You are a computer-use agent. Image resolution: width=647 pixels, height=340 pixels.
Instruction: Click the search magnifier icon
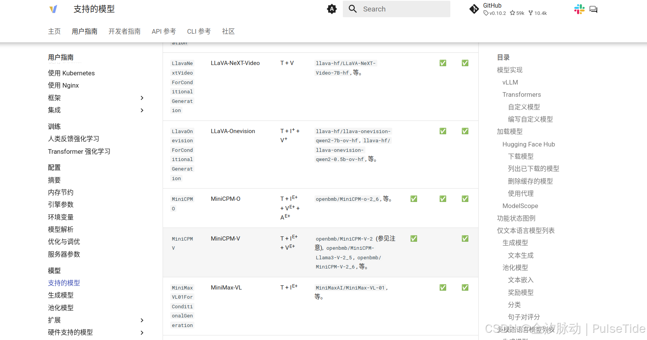click(x=353, y=9)
